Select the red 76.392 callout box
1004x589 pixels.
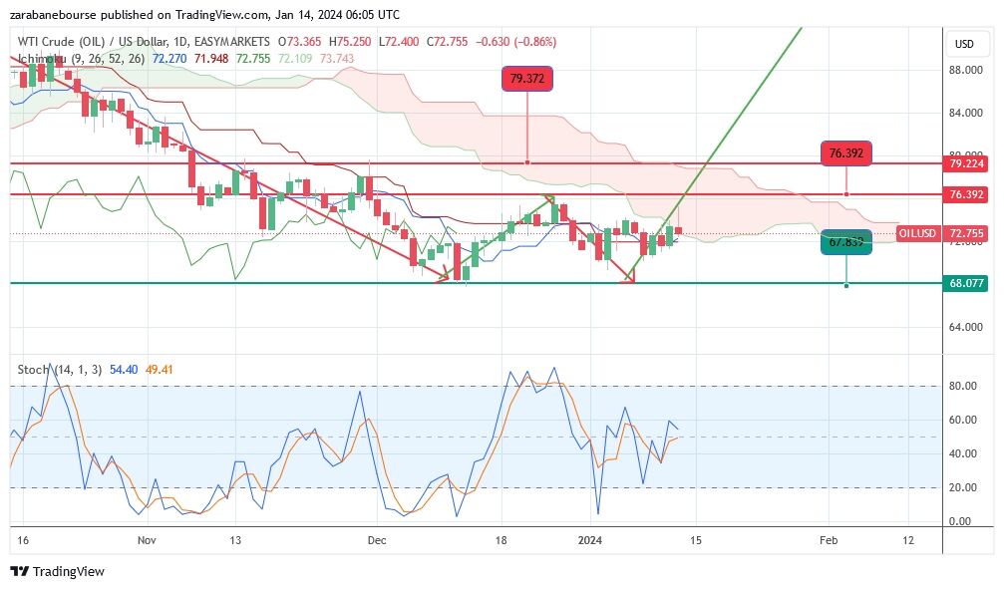[x=846, y=153]
